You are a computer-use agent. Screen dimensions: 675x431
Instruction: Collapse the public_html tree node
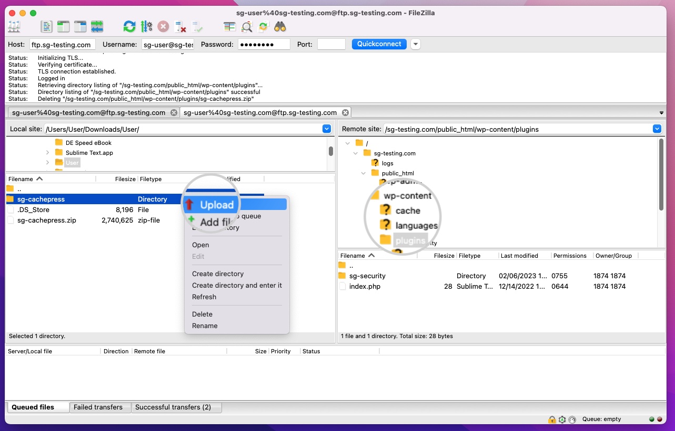pos(364,173)
